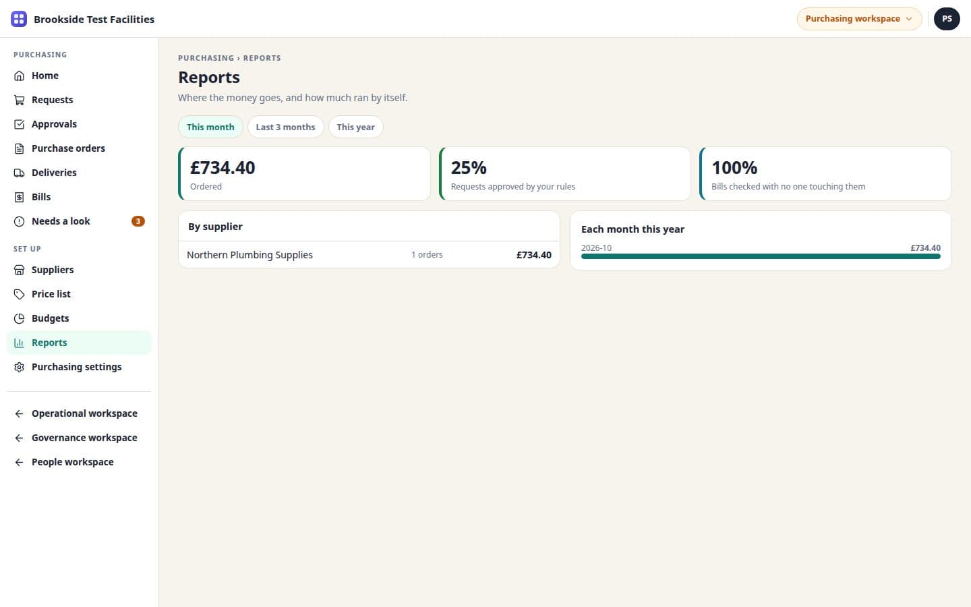The height and width of the screenshot is (607, 971).
Task: Click the Home house icon
Action: (19, 76)
